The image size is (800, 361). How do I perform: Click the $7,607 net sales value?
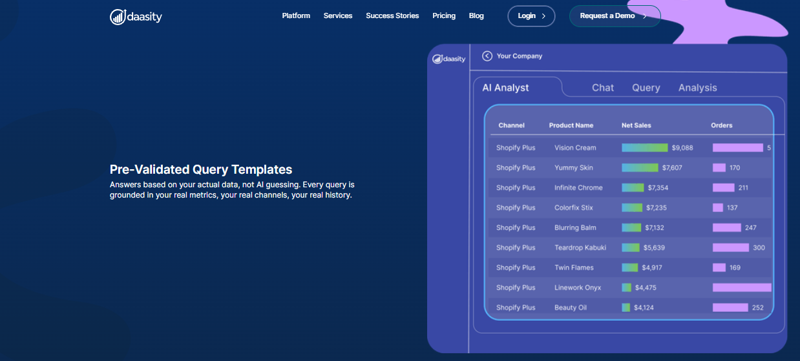672,168
